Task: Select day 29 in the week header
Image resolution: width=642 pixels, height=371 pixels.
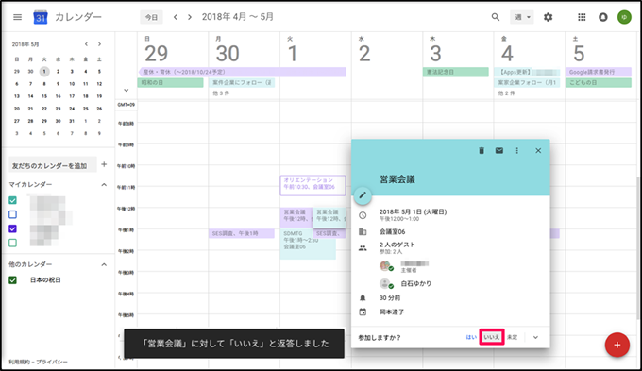Action: pos(157,54)
